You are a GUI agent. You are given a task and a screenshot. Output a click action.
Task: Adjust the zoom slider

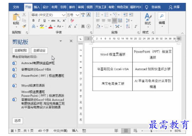pyautogui.click(x=152, y=131)
